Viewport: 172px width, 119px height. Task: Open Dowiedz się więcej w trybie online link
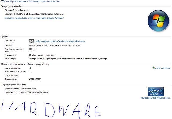pyautogui.click(x=156, y=98)
